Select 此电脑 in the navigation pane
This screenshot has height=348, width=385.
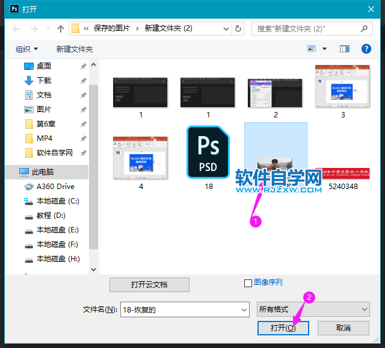tap(47, 172)
